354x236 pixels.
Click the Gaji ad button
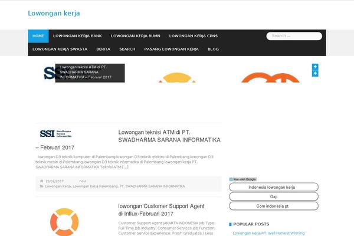coord(274,196)
